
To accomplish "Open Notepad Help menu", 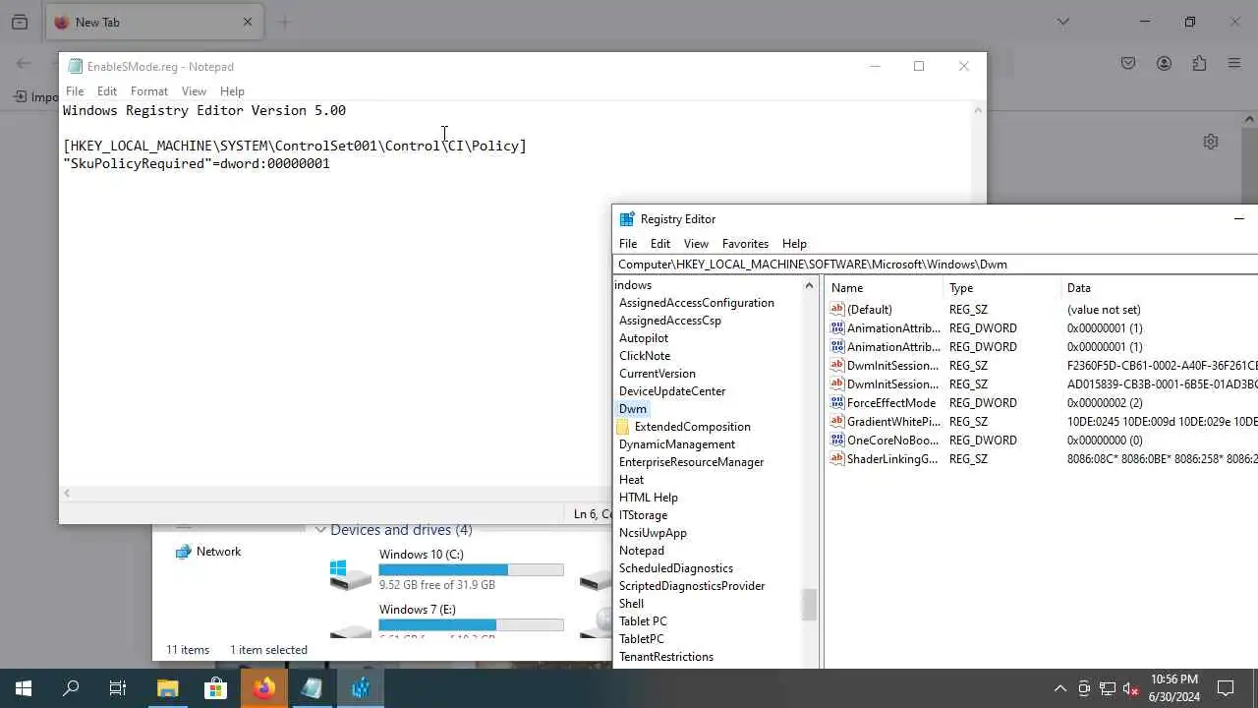I will 232,91.
